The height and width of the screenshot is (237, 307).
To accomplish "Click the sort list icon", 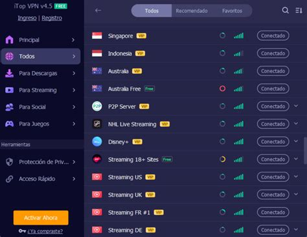I will pyautogui.click(x=299, y=10).
